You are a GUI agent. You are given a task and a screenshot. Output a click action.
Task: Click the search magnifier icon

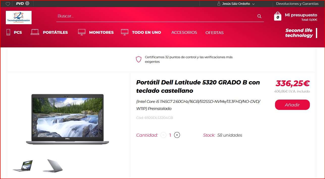(x=259, y=16)
